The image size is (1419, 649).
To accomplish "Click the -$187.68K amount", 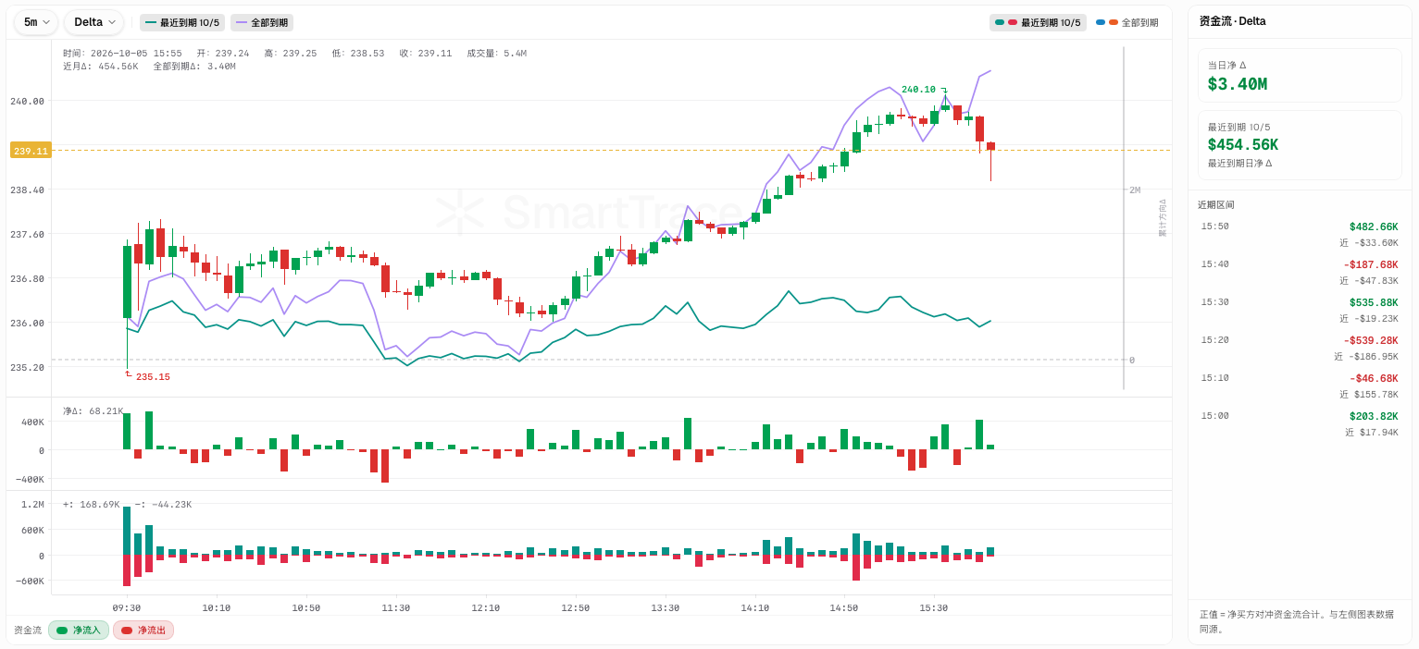I will pyautogui.click(x=1371, y=264).
